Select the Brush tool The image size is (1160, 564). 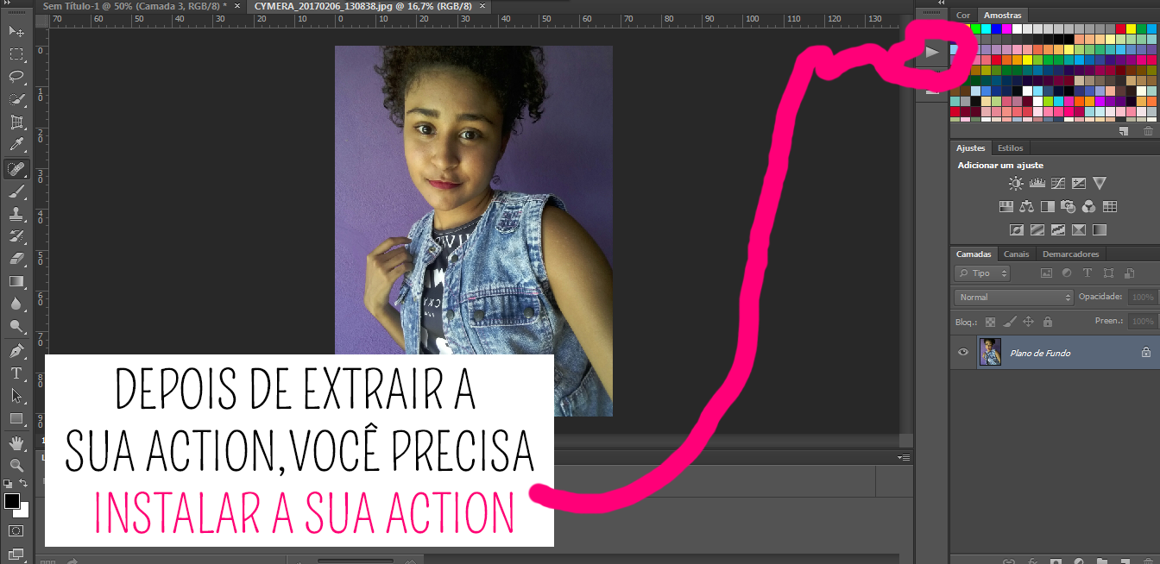click(16, 191)
